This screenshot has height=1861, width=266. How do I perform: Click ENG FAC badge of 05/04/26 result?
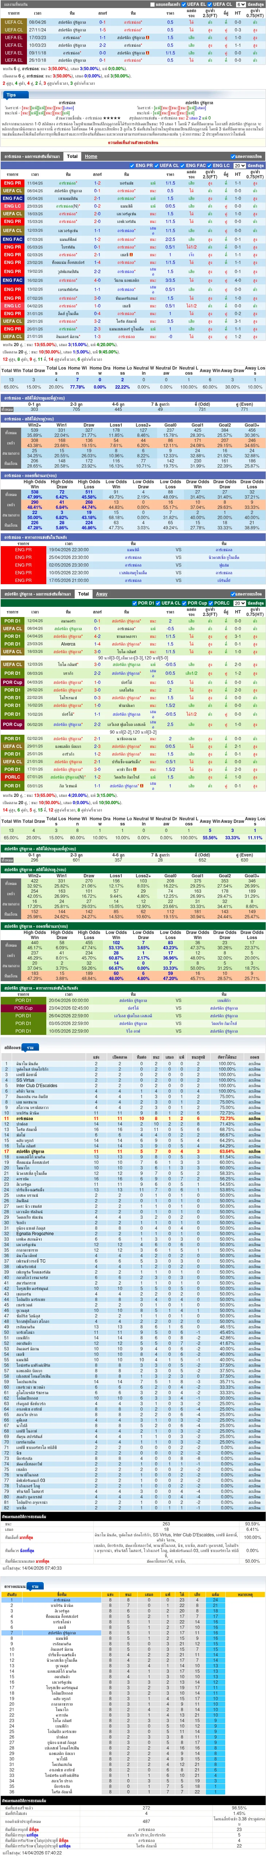coord(12,198)
